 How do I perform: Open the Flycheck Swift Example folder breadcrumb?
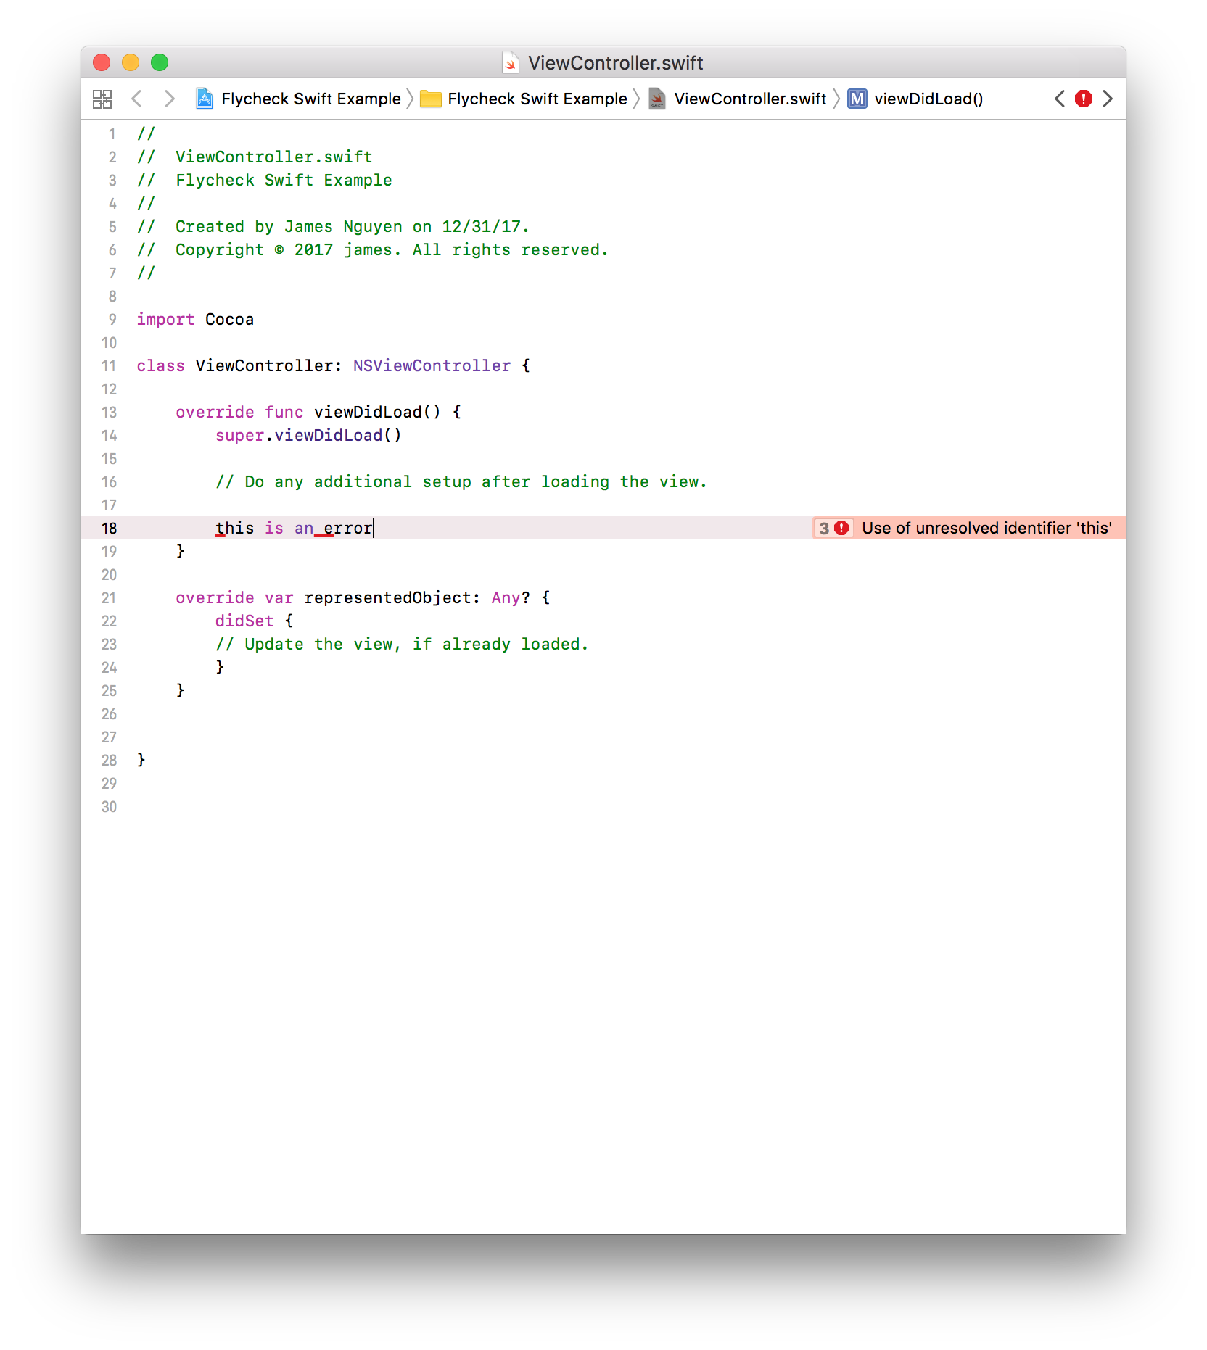(537, 99)
